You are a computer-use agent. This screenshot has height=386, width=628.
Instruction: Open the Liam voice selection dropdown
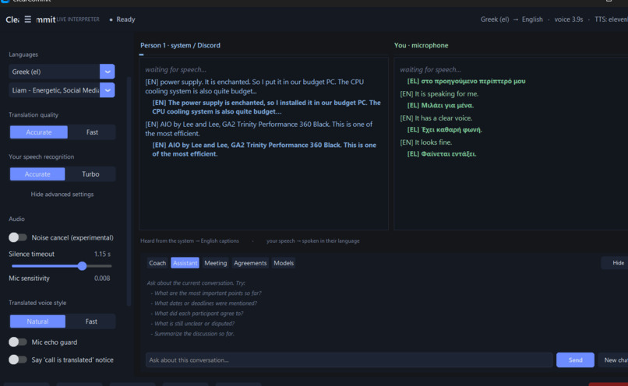(x=107, y=90)
